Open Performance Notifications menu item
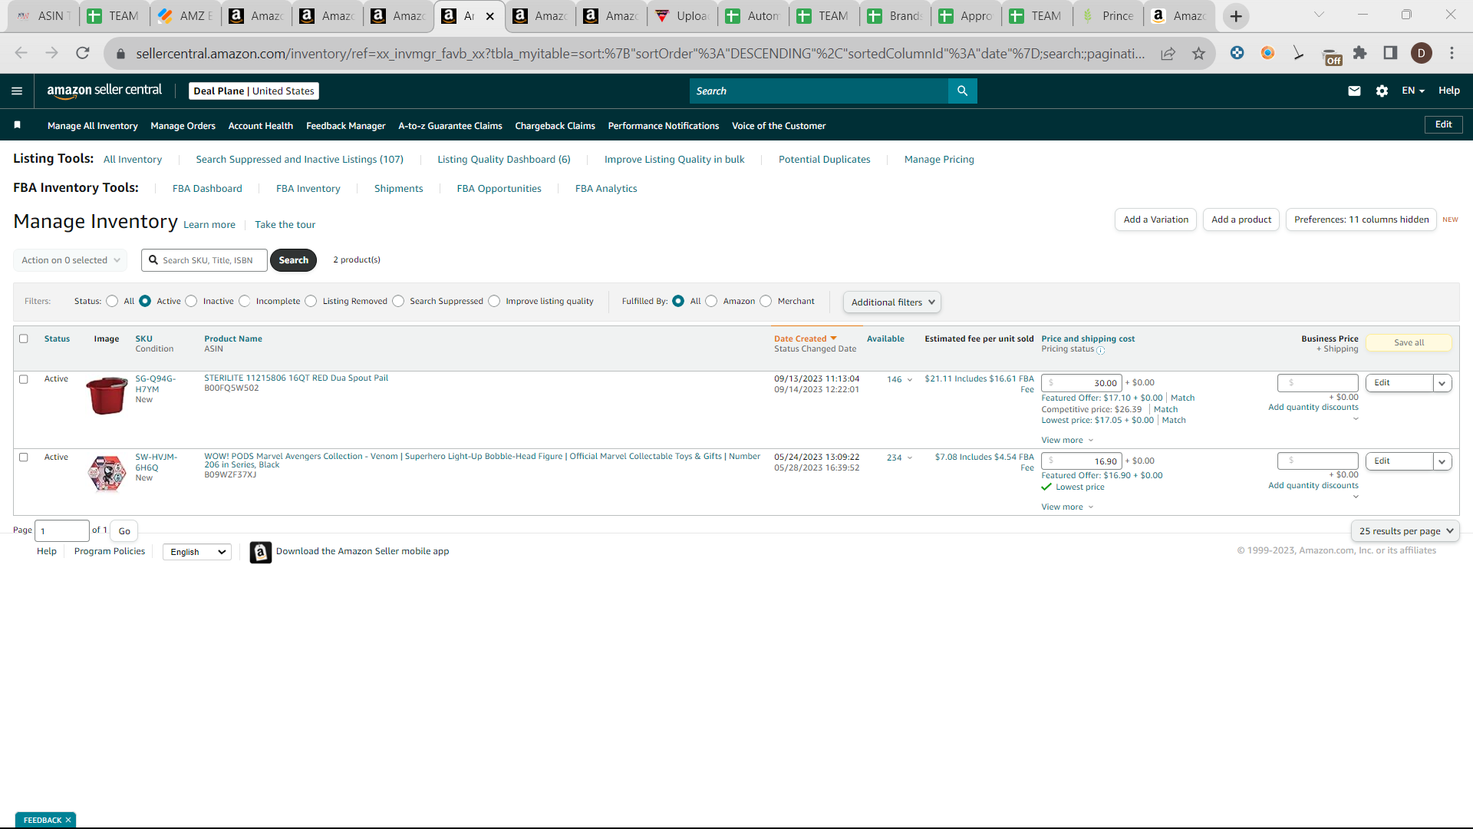This screenshot has width=1473, height=829. 664,126
